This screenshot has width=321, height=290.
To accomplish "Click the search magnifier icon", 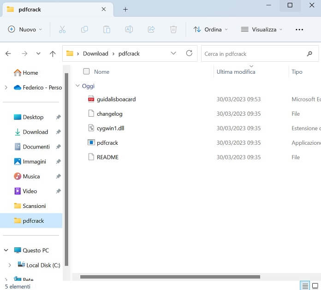I will 309,53.
